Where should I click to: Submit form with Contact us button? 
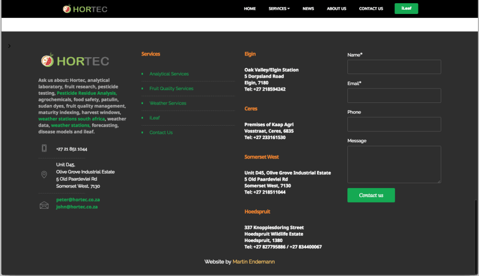coord(371,195)
